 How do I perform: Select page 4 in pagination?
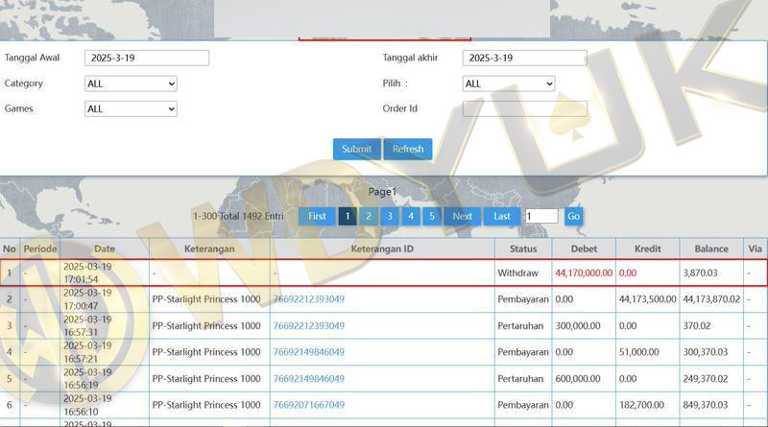pyautogui.click(x=411, y=217)
